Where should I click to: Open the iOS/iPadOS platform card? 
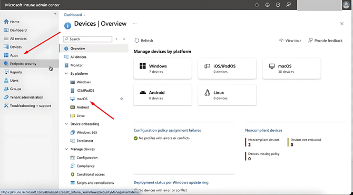click(x=227, y=69)
